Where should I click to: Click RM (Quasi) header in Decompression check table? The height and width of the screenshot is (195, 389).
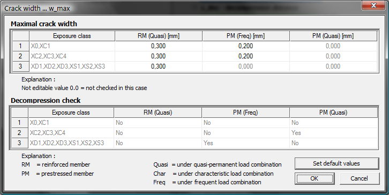pyautogui.click(x=158, y=112)
